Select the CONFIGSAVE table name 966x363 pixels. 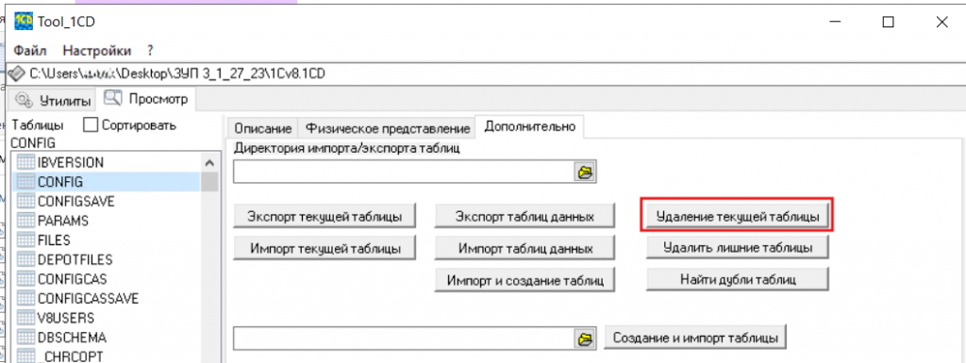(x=75, y=201)
